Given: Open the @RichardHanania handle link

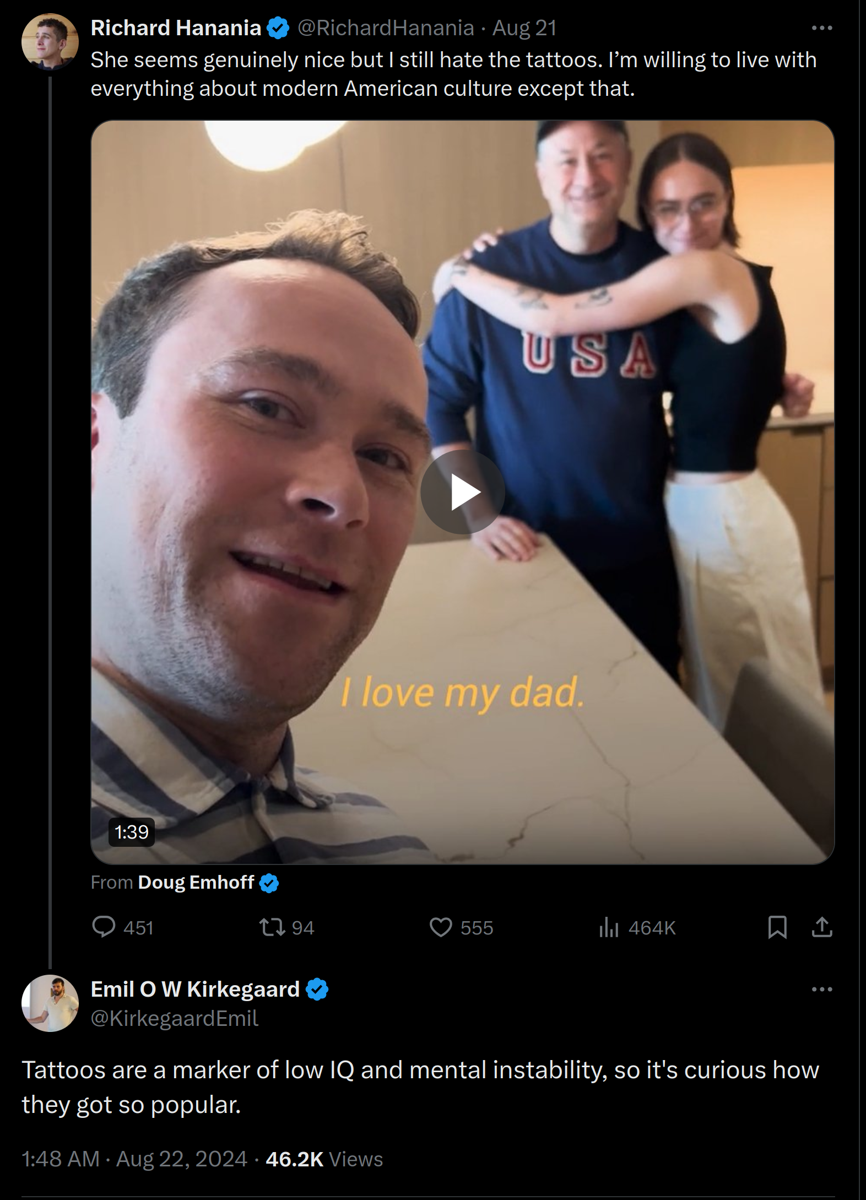Looking at the screenshot, I should pyautogui.click(x=386, y=28).
